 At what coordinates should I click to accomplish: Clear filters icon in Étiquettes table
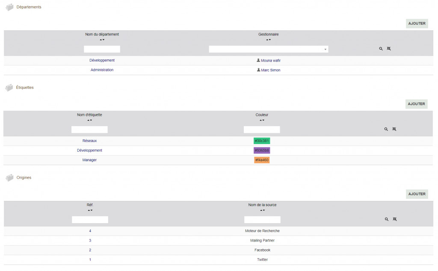pyautogui.click(x=394, y=129)
